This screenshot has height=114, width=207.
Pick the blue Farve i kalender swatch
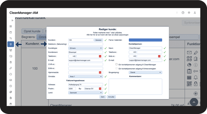[145, 40]
